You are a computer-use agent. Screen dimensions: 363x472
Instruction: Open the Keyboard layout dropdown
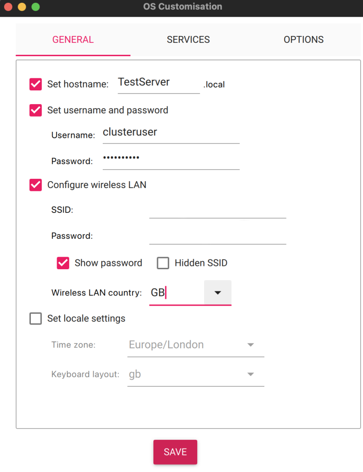pyautogui.click(x=251, y=374)
